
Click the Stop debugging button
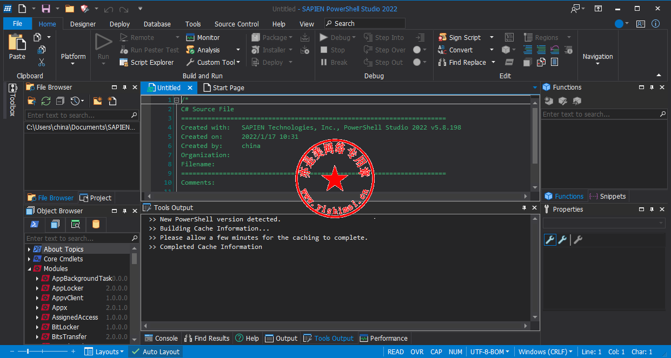pyautogui.click(x=333, y=50)
